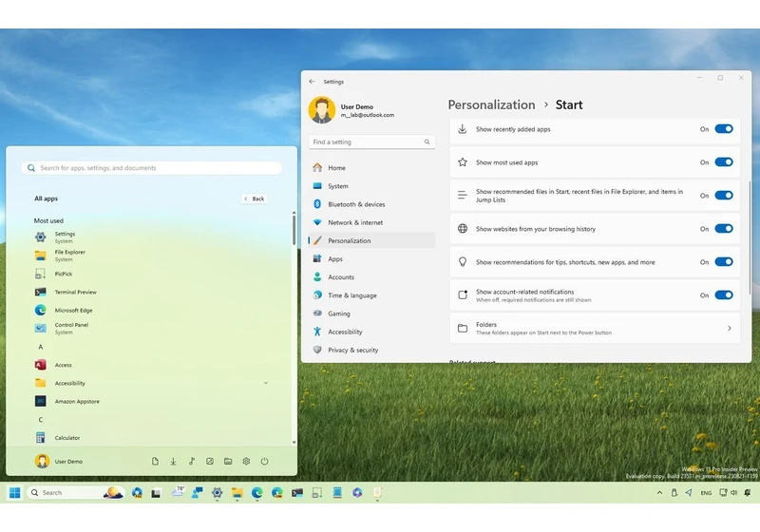Viewport: 760px width, 532px height.
Task: Open System in Settings sidebar
Action: (x=371, y=186)
